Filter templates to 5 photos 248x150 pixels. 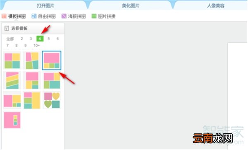coord(48,39)
